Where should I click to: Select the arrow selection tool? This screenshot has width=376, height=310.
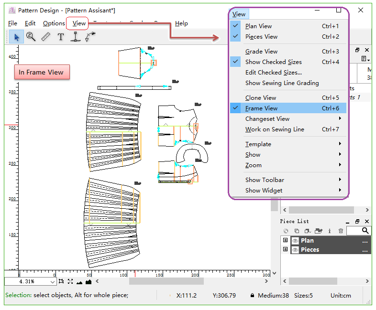[16, 37]
